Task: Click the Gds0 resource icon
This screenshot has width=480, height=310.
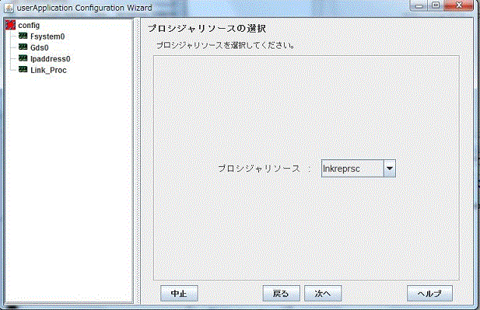Action: click(23, 47)
